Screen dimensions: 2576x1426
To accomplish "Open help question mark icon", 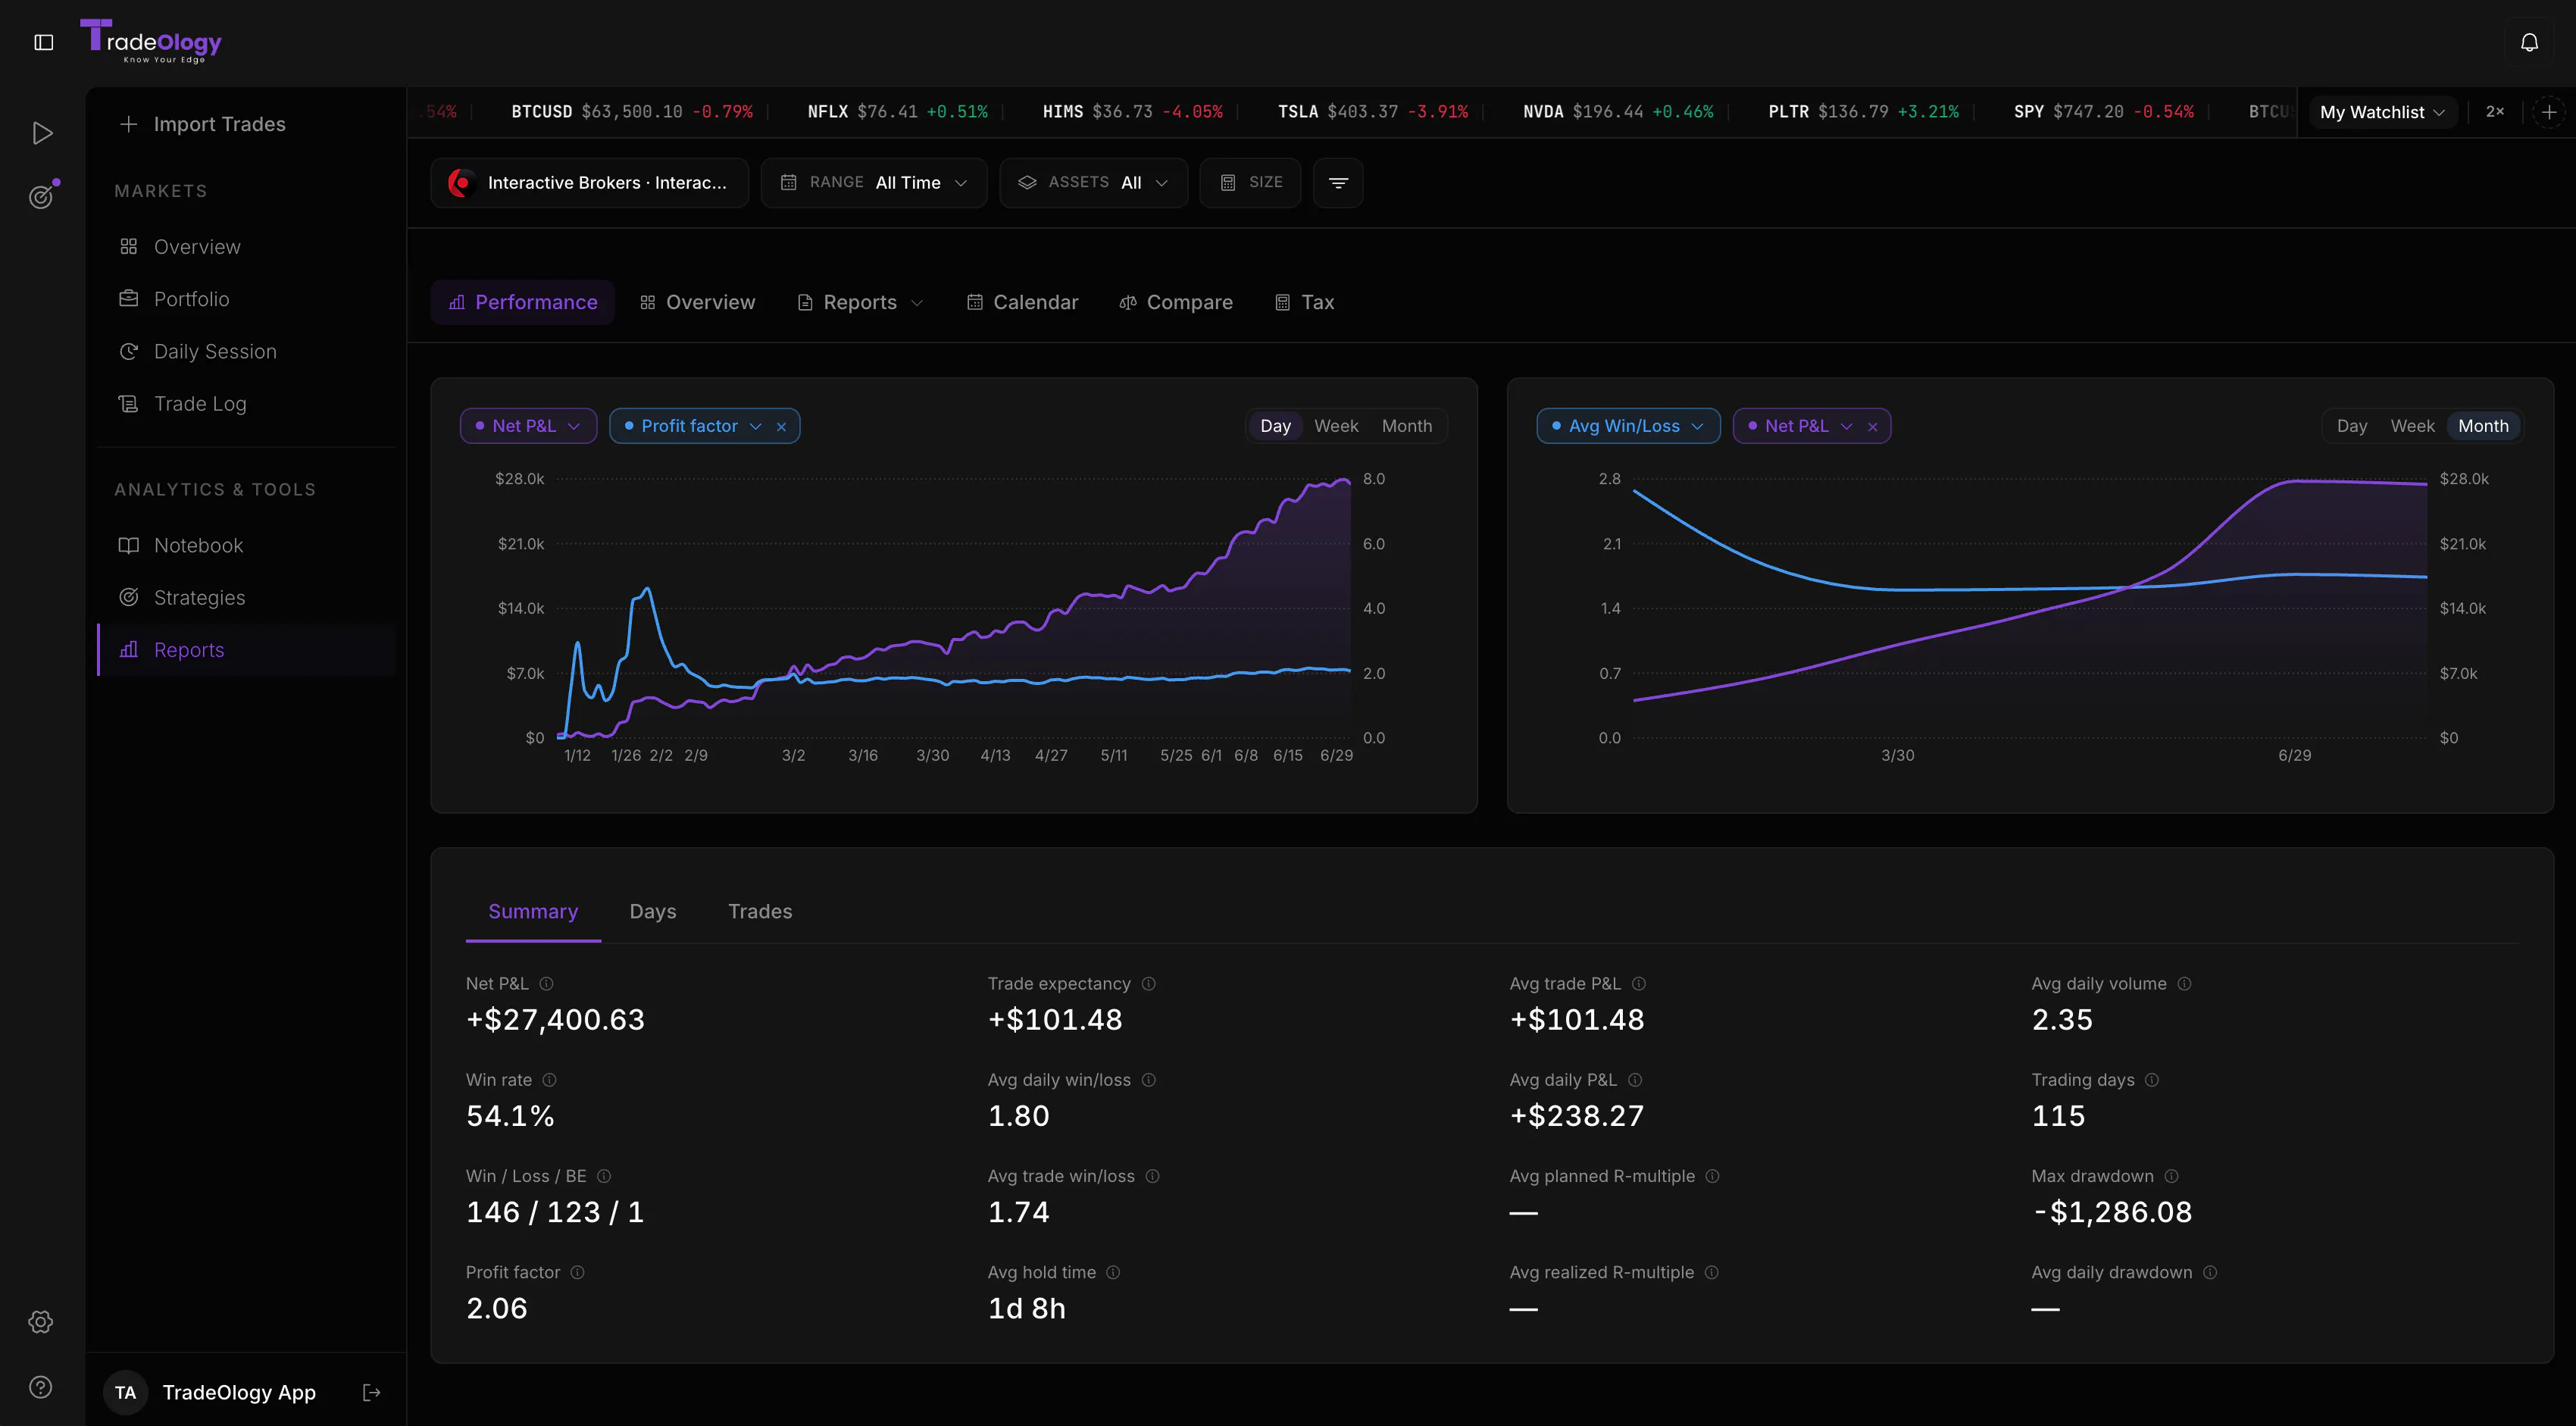I will tap(41, 1387).
